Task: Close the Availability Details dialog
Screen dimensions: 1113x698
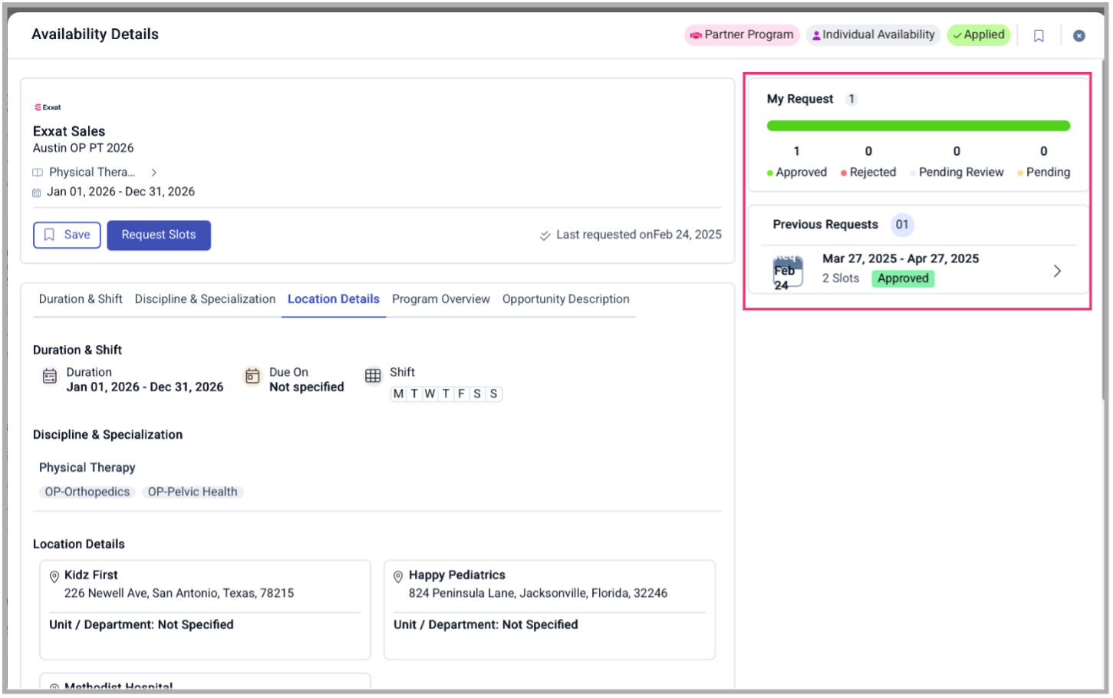Action: click(1078, 35)
